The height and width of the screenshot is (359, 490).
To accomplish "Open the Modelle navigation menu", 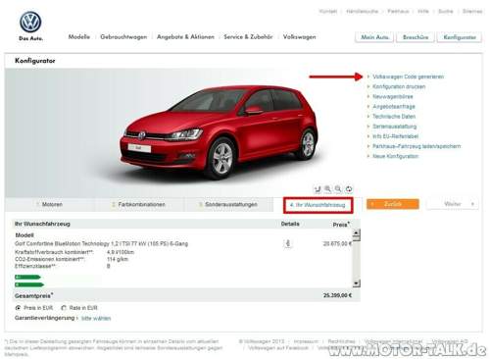I will pos(79,37).
